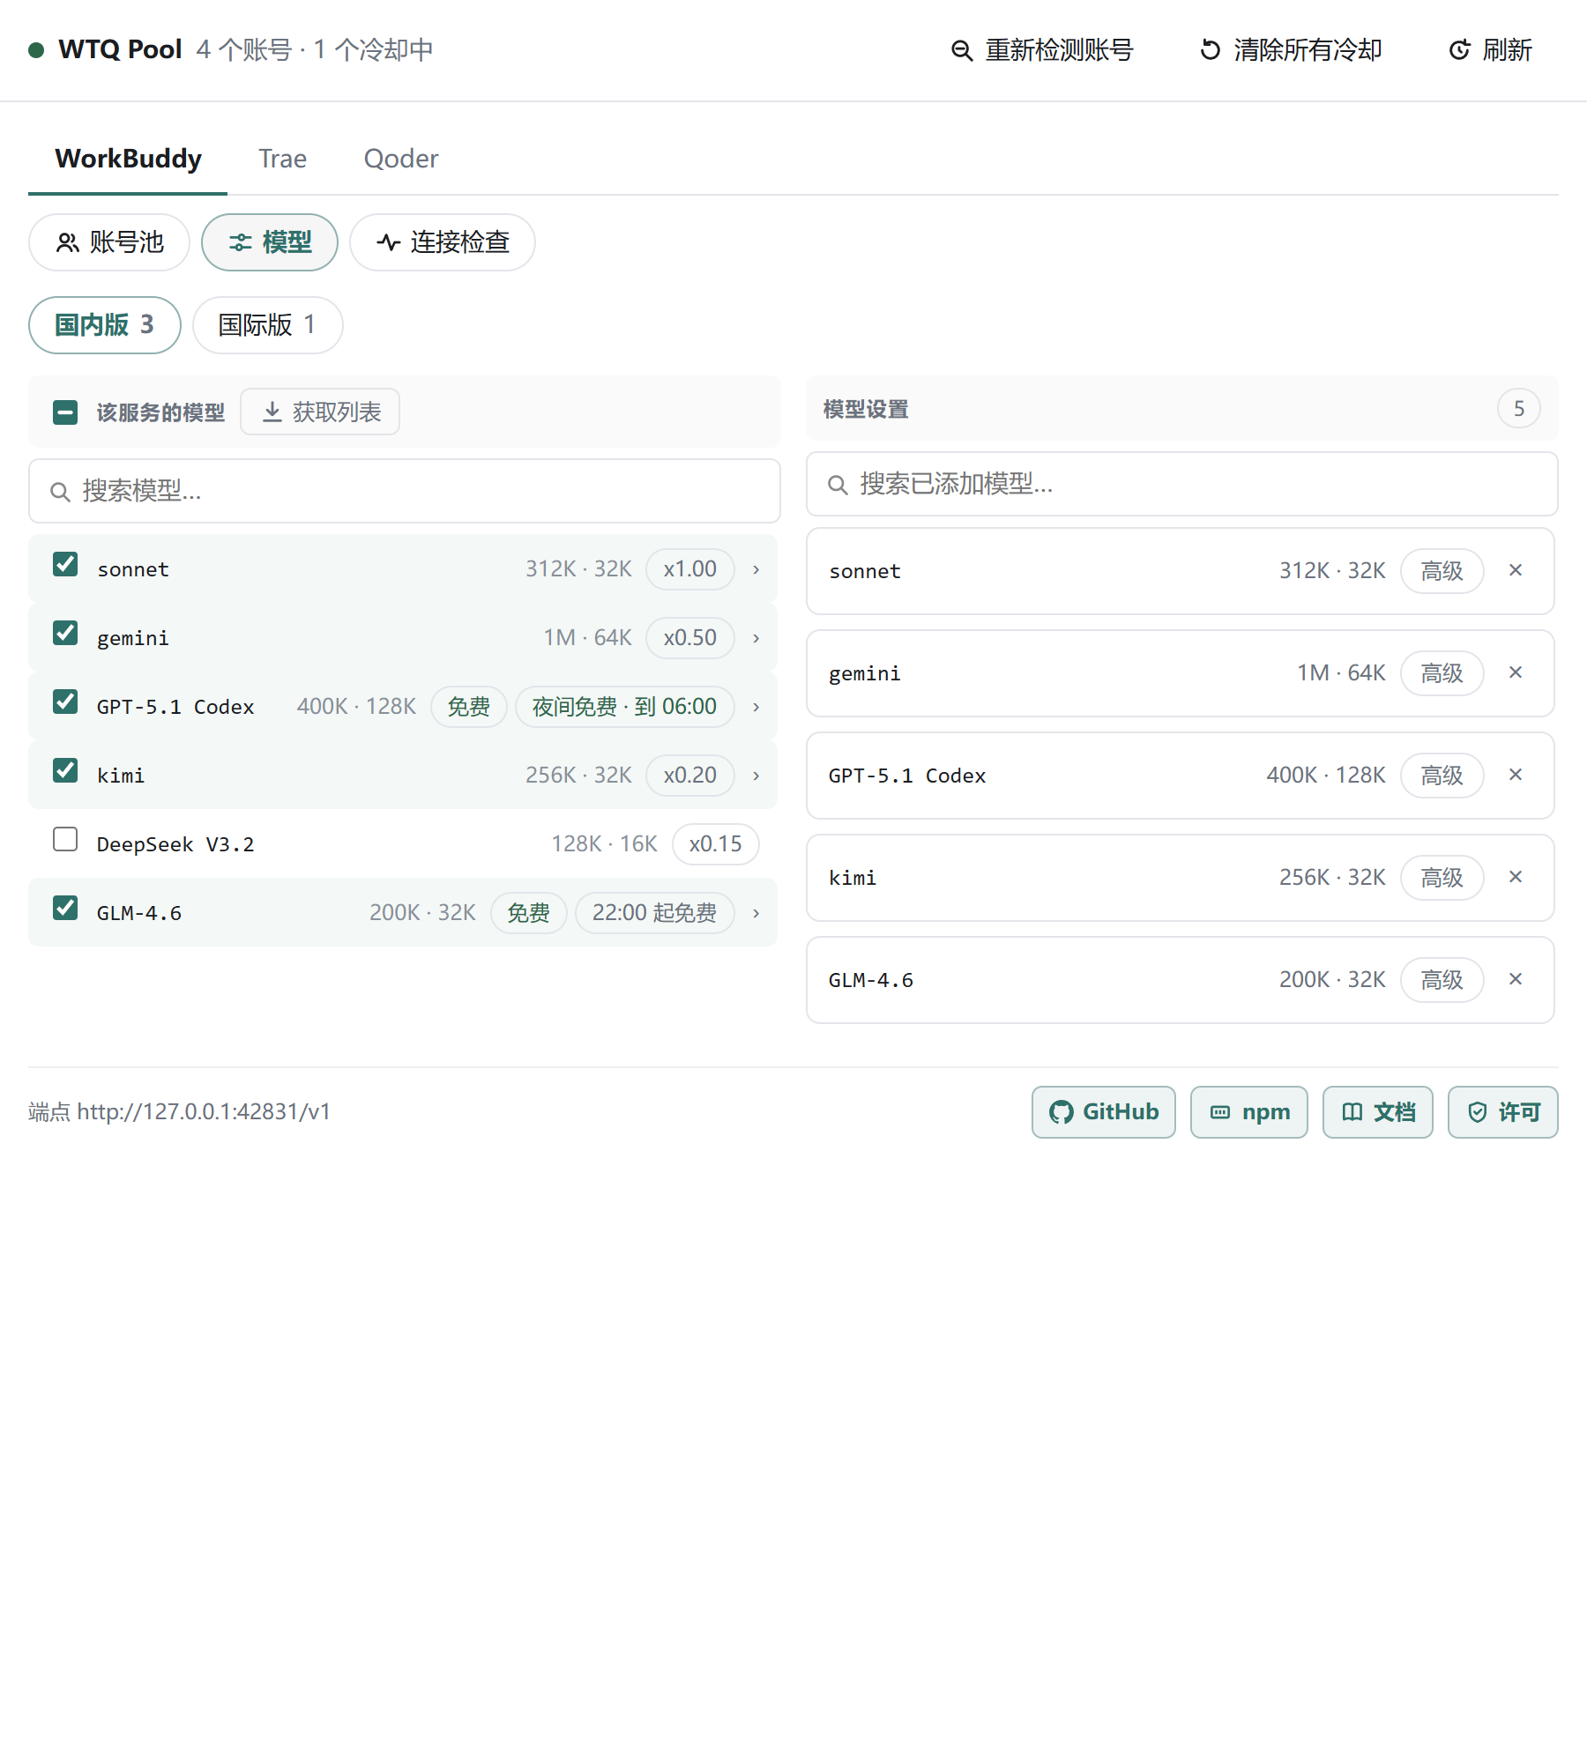Screen dimensions: 1587x1745
Task: Open the 文档 documentation link
Action: click(x=1378, y=1112)
